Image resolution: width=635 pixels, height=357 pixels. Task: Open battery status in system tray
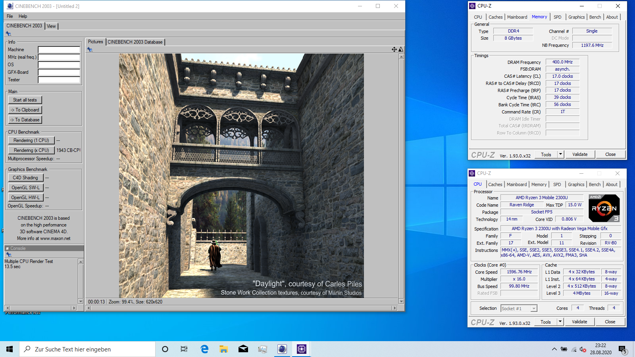[564, 349]
